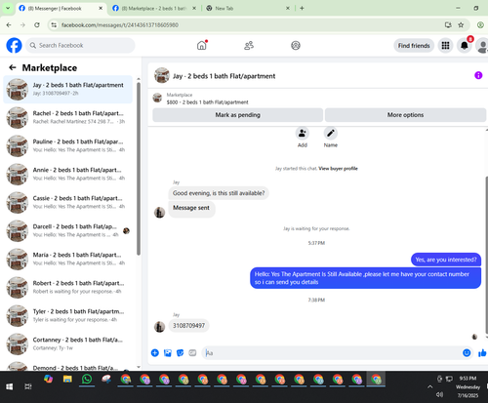Go back using the Marketplace arrow
This screenshot has height=403, width=488.
[13, 67]
